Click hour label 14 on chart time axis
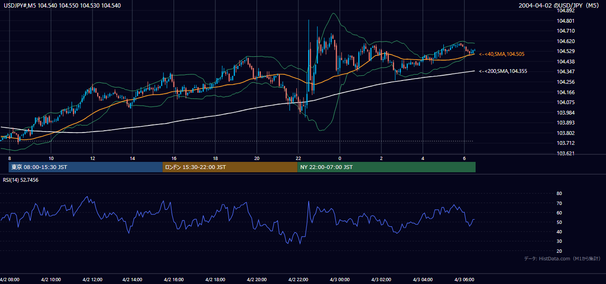The width and height of the screenshot is (606, 284). 133,158
